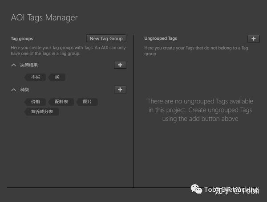Click the 决策结果 group name
Image resolution: width=267 pixels, height=202 pixels.
click(29, 65)
